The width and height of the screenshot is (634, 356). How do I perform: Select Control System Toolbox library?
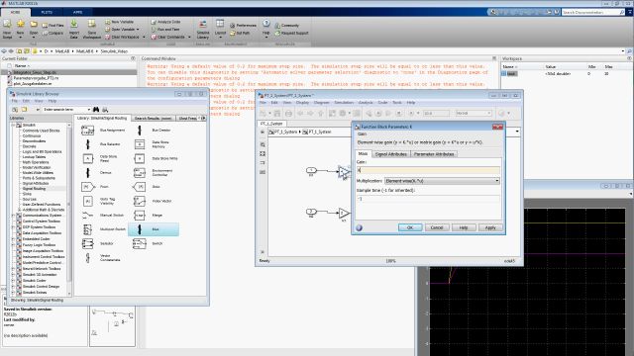point(42,222)
